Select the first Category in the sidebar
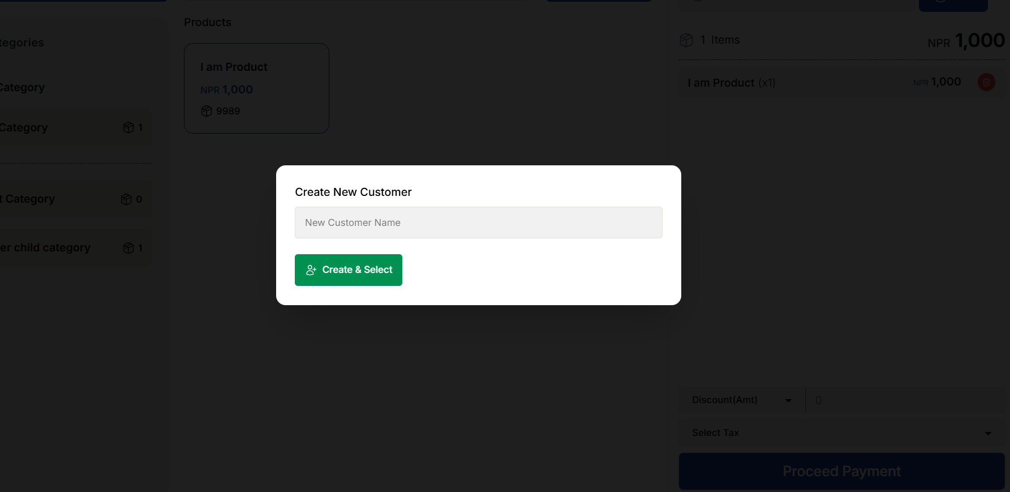Image resolution: width=1010 pixels, height=492 pixels. click(57, 127)
